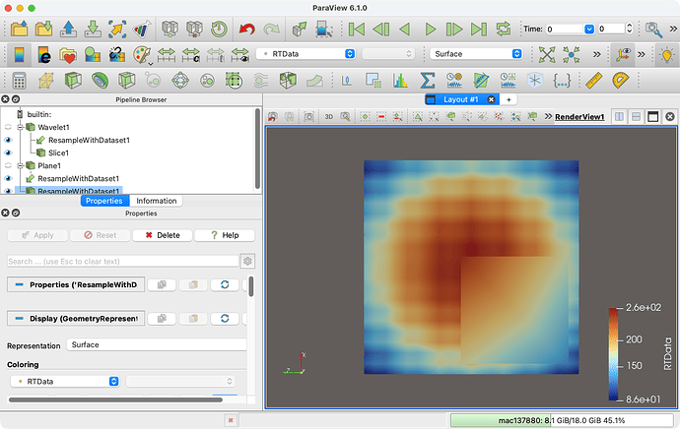Image resolution: width=680 pixels, height=429 pixels.
Task: Click the rescale to visible range eye icon
Action: tap(239, 54)
